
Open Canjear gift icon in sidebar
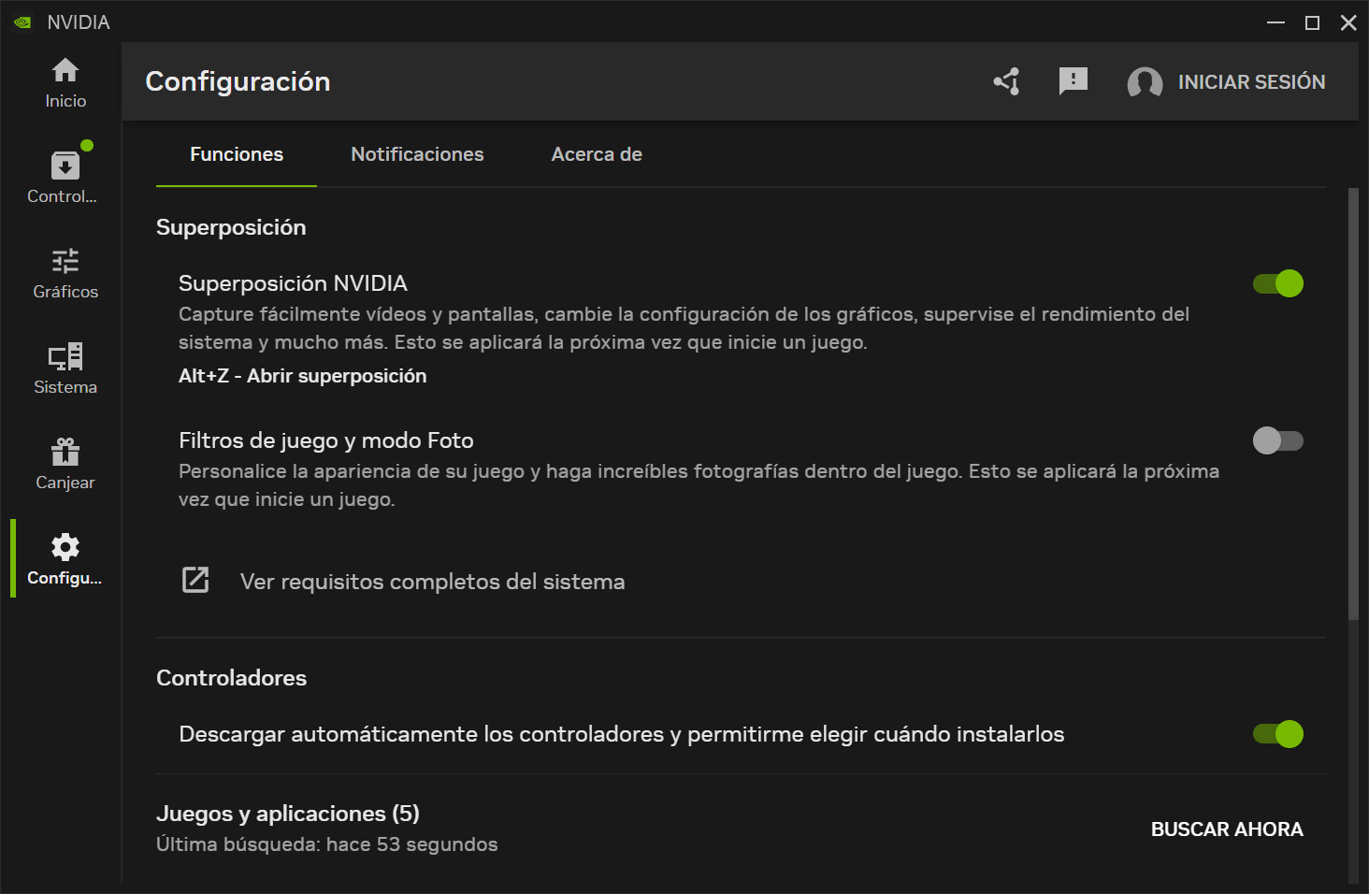[65, 452]
